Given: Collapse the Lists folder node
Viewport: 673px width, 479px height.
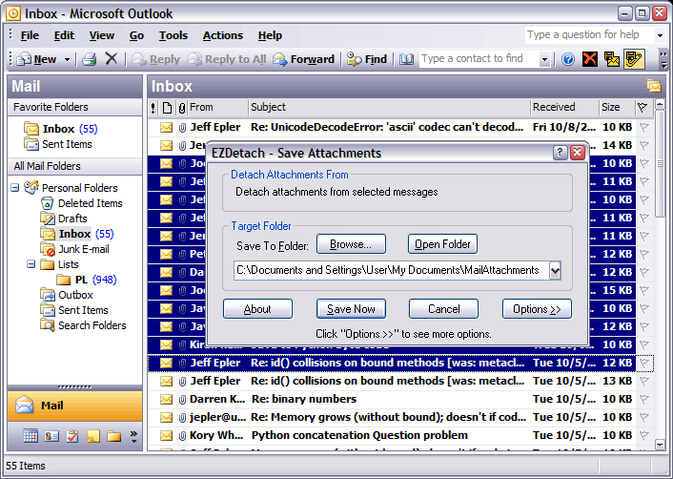Looking at the screenshot, I should pyautogui.click(x=31, y=263).
